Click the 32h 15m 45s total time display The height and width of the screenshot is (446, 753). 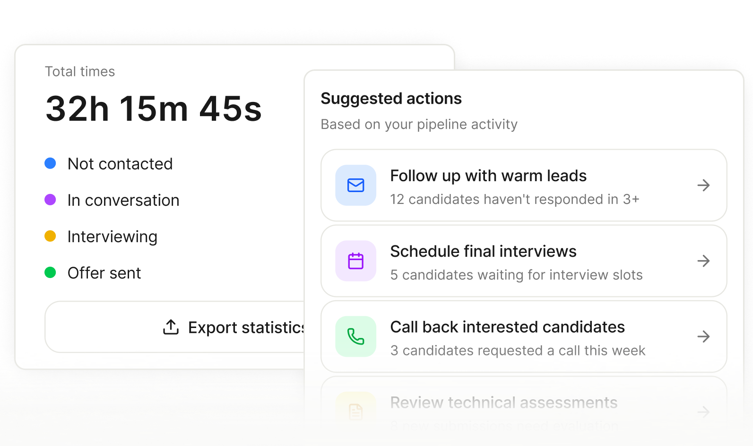(154, 109)
